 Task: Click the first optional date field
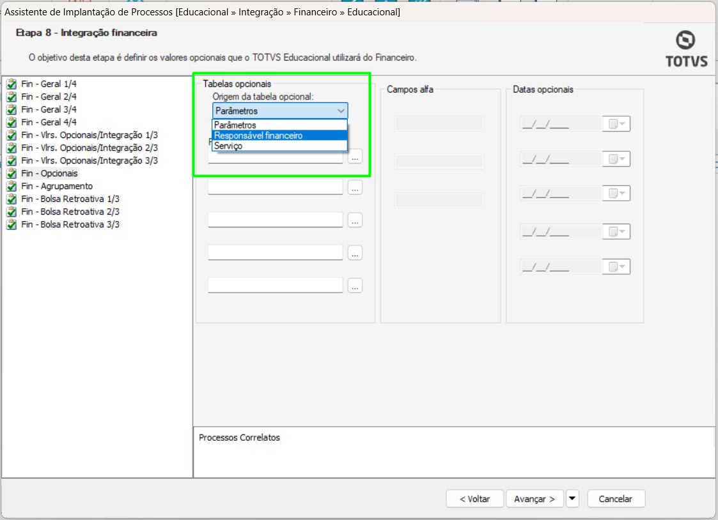click(x=561, y=123)
